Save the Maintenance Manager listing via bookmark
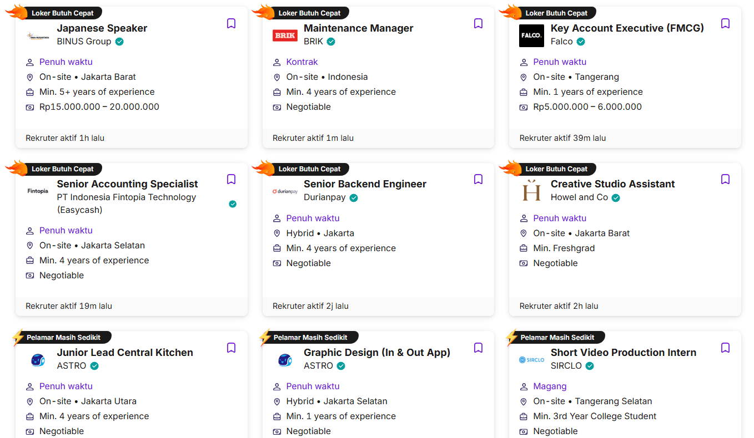This screenshot has width=754, height=438. (x=478, y=23)
